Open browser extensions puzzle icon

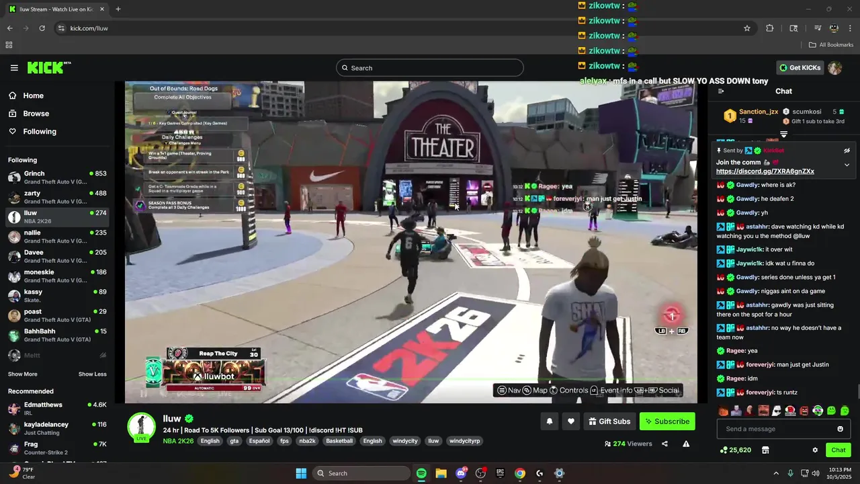pos(770,28)
